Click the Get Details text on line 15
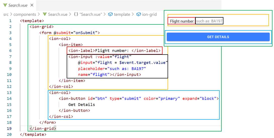 coord(82,105)
